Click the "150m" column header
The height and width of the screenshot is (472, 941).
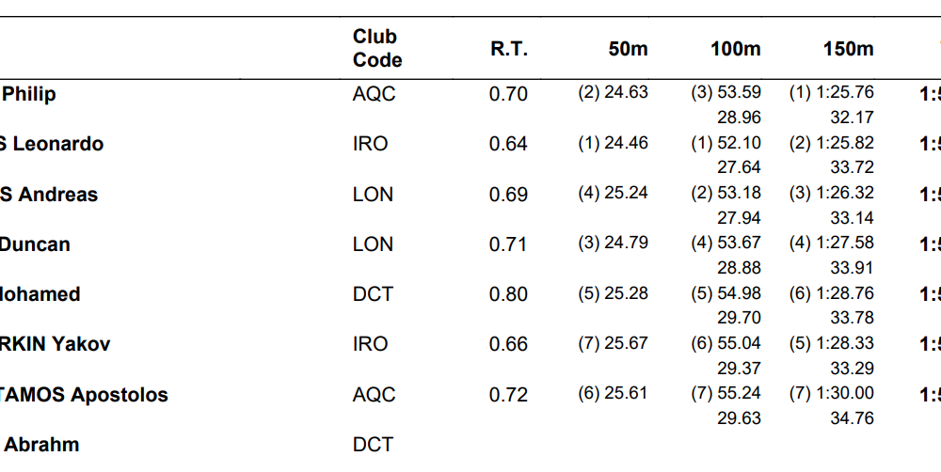click(x=848, y=49)
